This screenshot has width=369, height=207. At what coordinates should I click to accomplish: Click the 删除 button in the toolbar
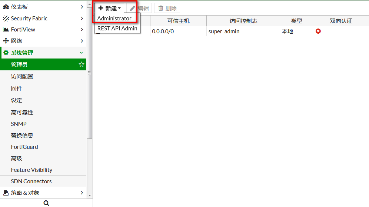(x=167, y=8)
